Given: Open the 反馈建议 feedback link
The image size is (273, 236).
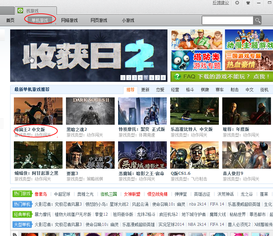Looking at the screenshot, I should (x=221, y=3).
